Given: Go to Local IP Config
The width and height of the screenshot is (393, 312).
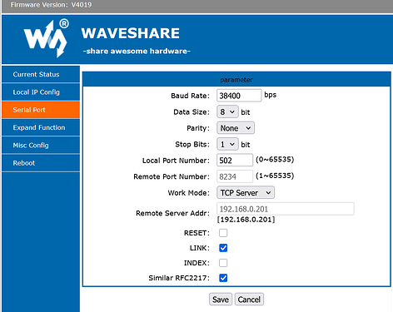Looking at the screenshot, I should (x=41, y=92).
